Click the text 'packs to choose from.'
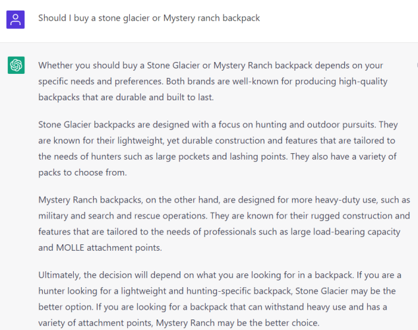The height and width of the screenshot is (330, 418). [82, 173]
